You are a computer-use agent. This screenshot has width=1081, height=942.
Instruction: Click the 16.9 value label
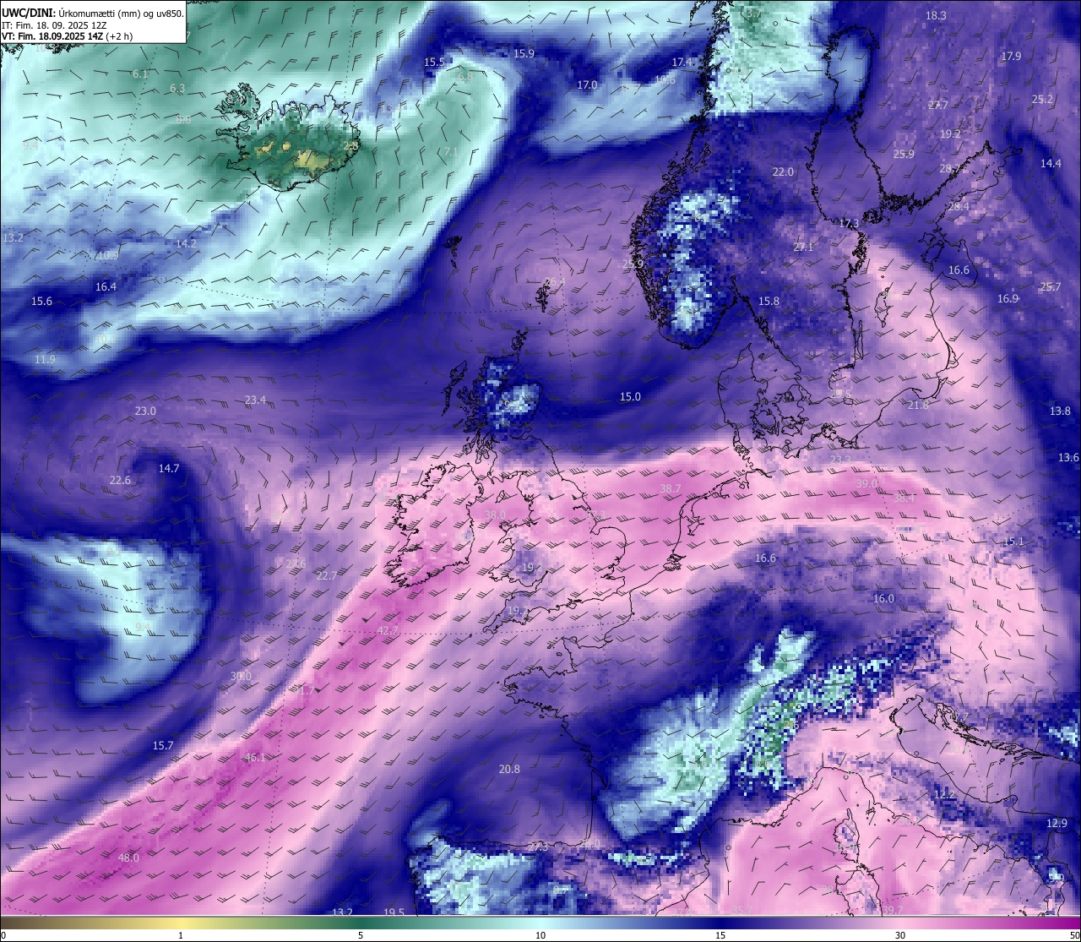[x=1008, y=298]
